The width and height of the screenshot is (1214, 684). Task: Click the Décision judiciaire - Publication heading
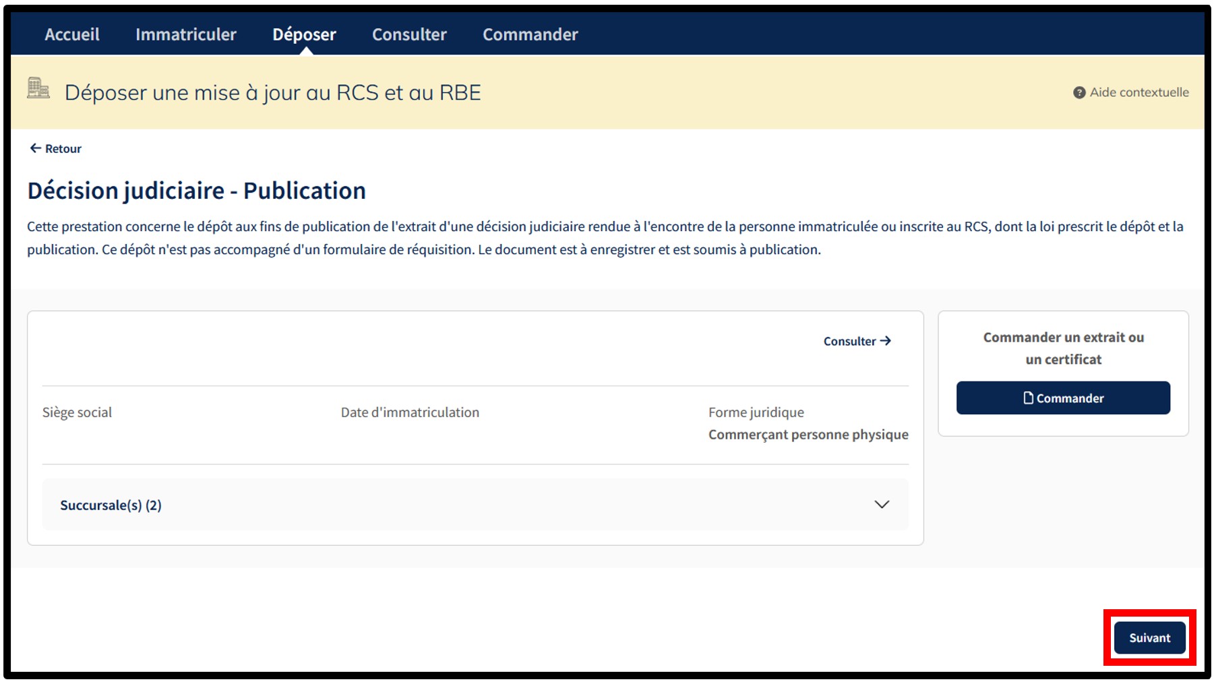(x=196, y=191)
